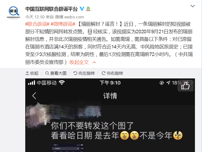Click the green member badge icon
Viewport: 202px width, 152px height.
88,9
